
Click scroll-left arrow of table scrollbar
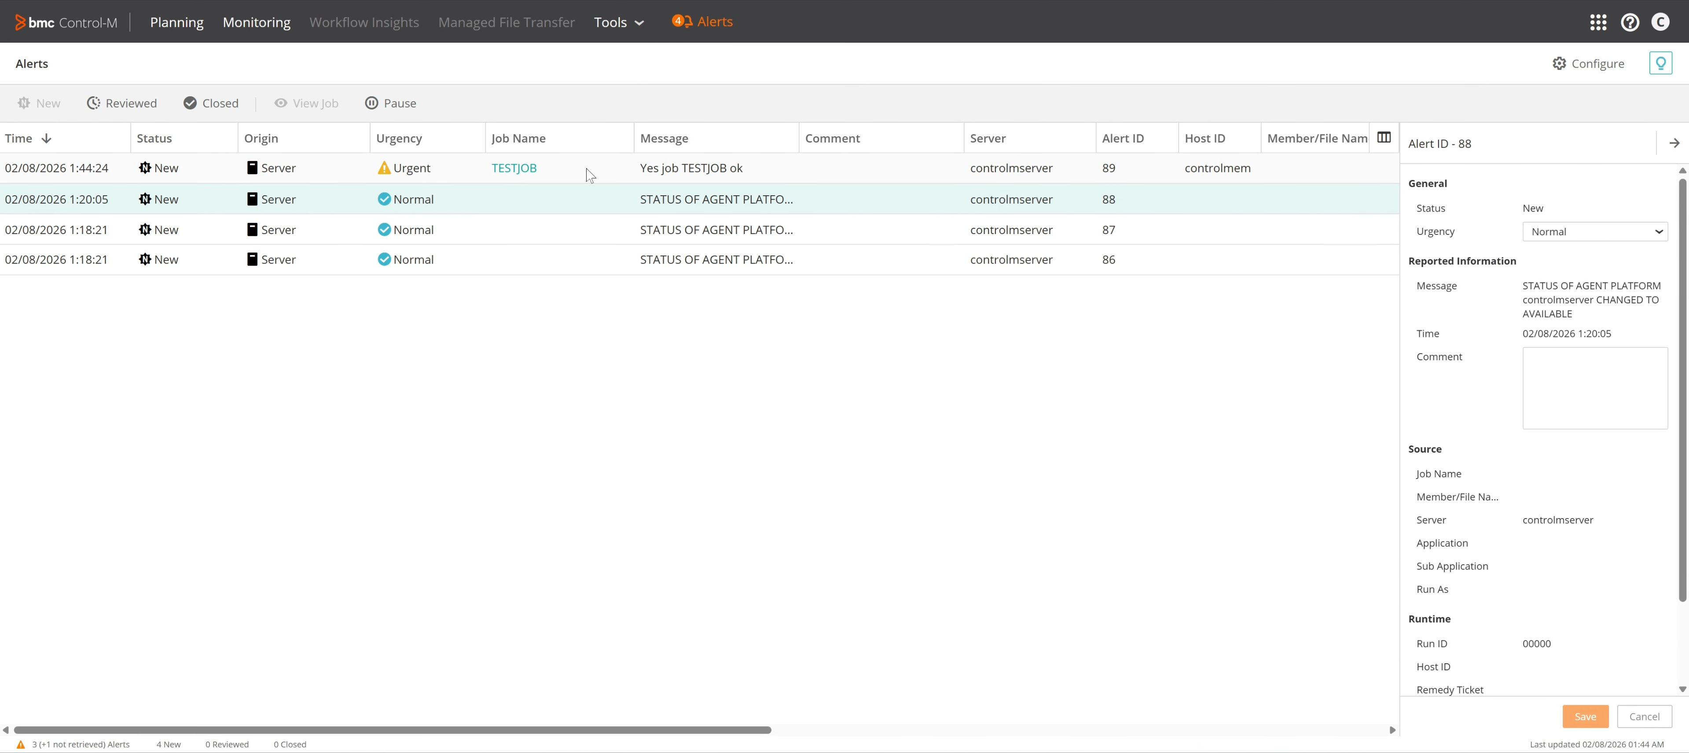click(6, 730)
